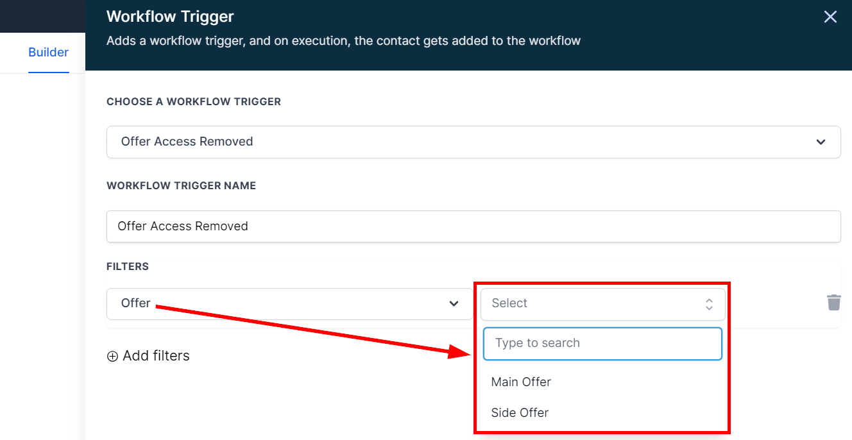Click the FILTERS section label
The height and width of the screenshot is (440, 852).
pyautogui.click(x=128, y=266)
